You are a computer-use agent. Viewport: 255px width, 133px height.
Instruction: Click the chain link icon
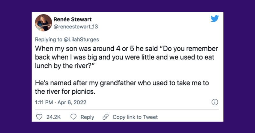tap(106, 117)
